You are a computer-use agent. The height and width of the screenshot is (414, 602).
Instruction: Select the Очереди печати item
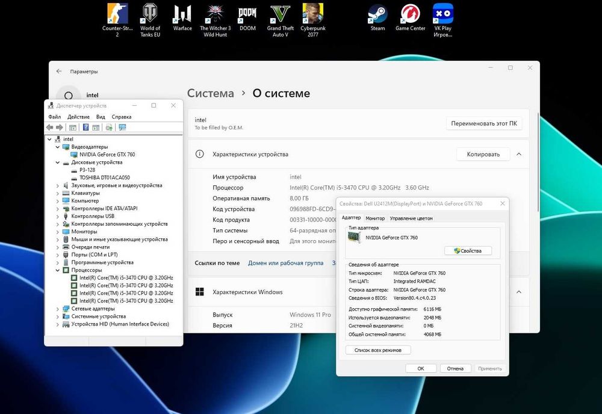(x=90, y=247)
